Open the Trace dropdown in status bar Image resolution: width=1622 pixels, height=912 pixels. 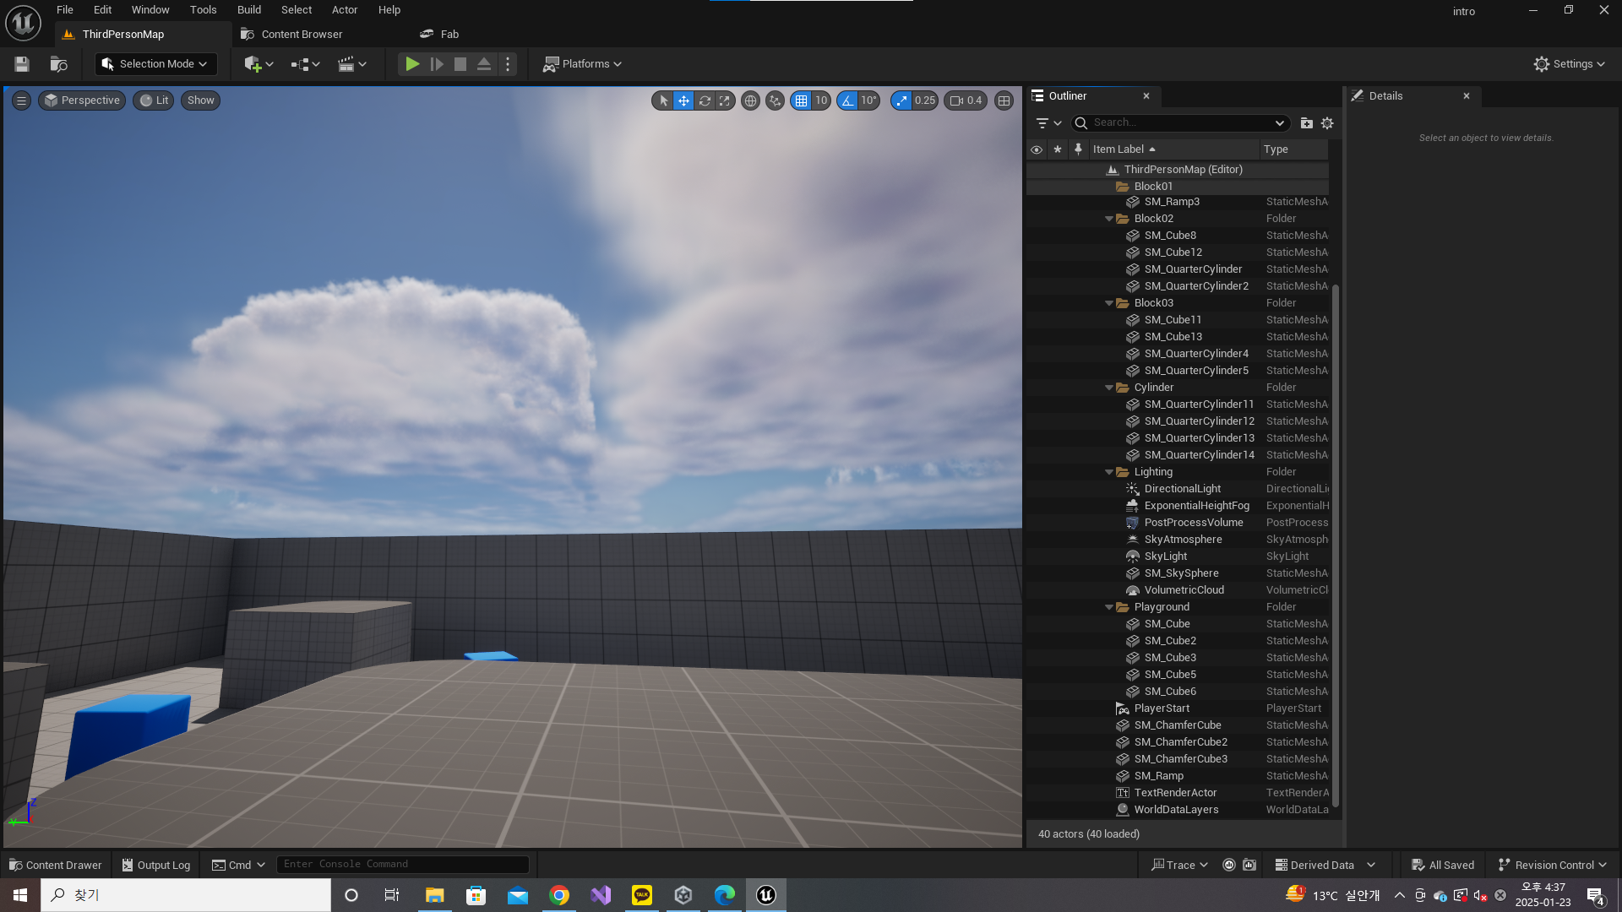click(x=1180, y=865)
